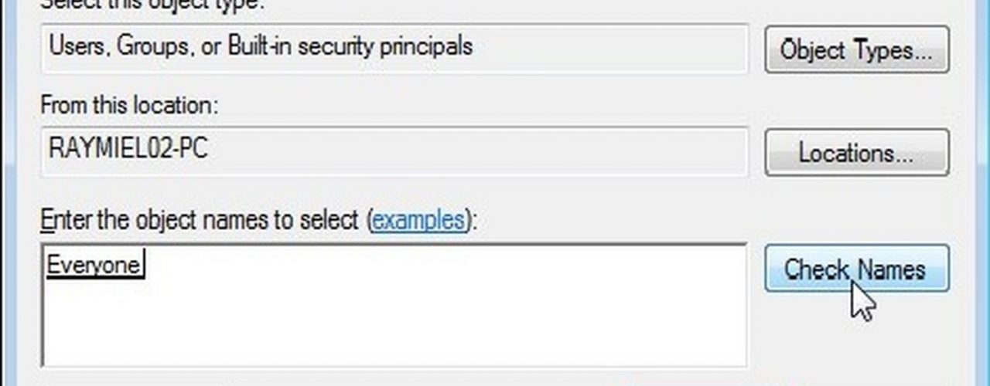
Task: Select the underlined Everyone entry
Action: tap(93, 265)
